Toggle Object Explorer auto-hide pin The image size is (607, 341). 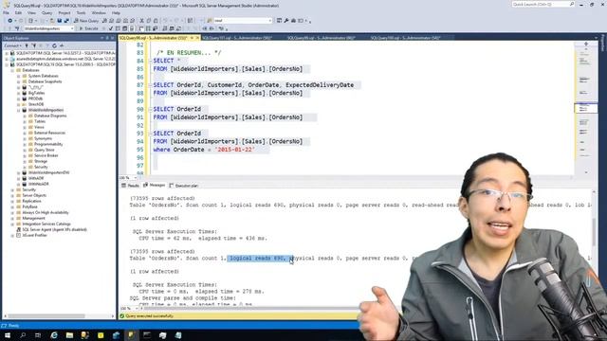pos(107,38)
